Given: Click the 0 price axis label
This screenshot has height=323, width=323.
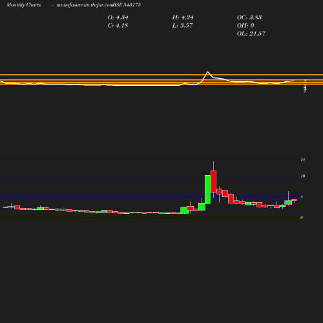Looking at the screenshot, I should coord(302,218).
